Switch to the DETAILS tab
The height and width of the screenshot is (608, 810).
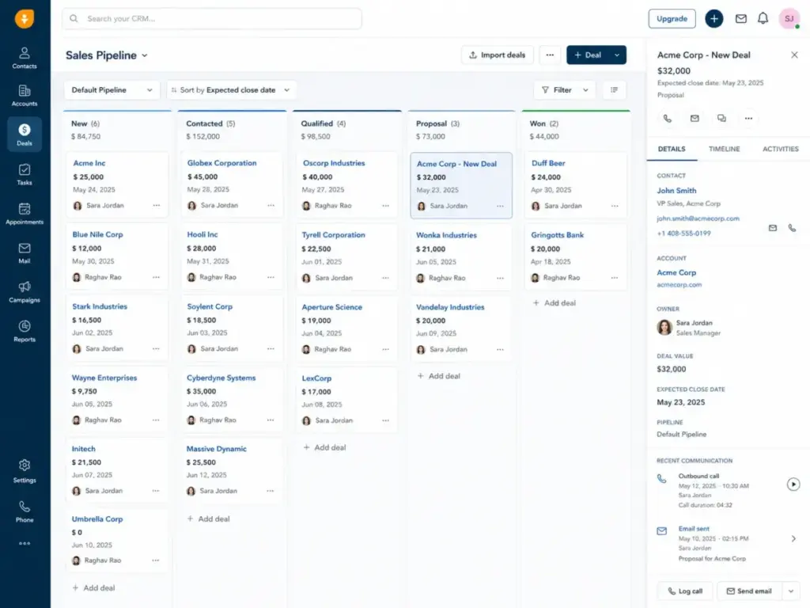coord(672,149)
